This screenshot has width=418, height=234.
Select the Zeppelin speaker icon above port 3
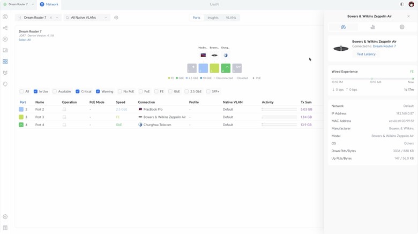[x=214, y=56]
